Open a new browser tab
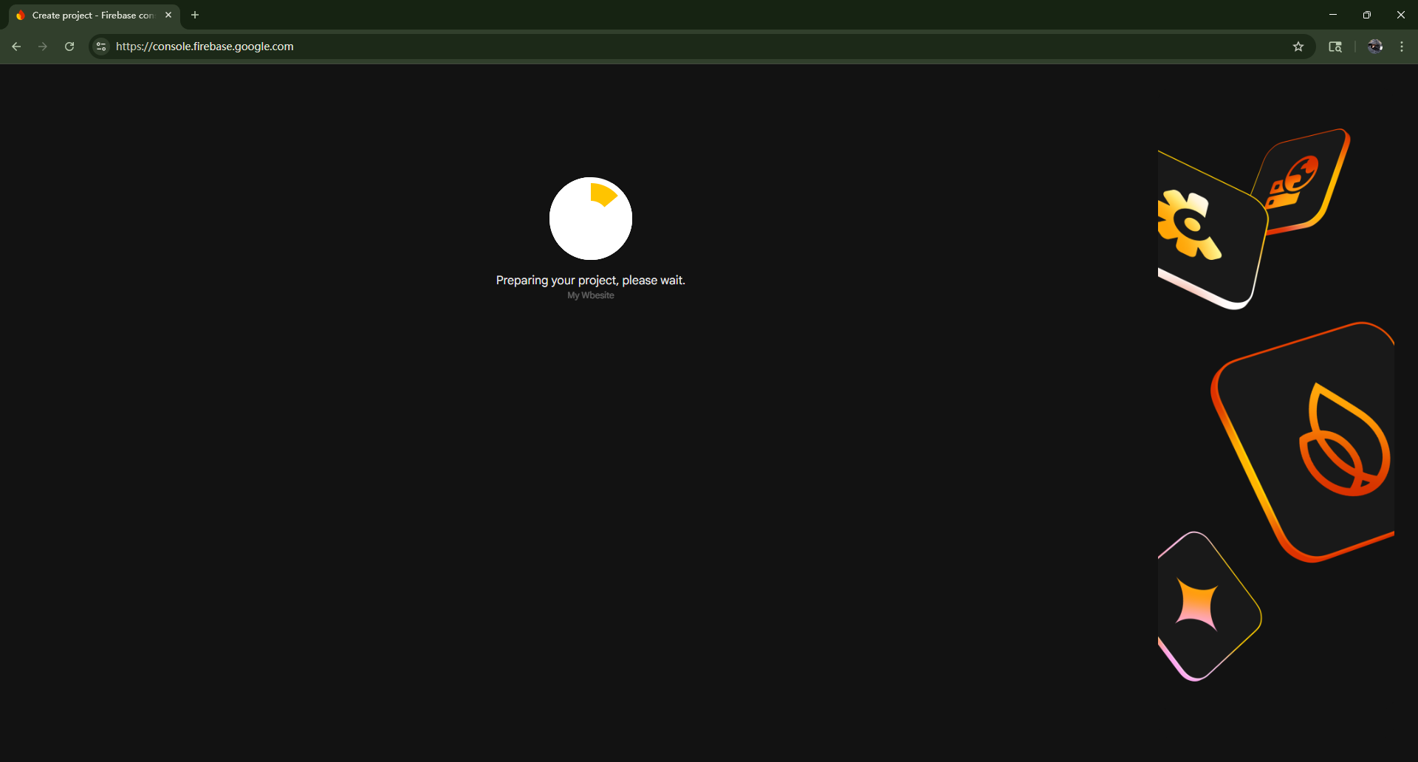 [x=195, y=15]
